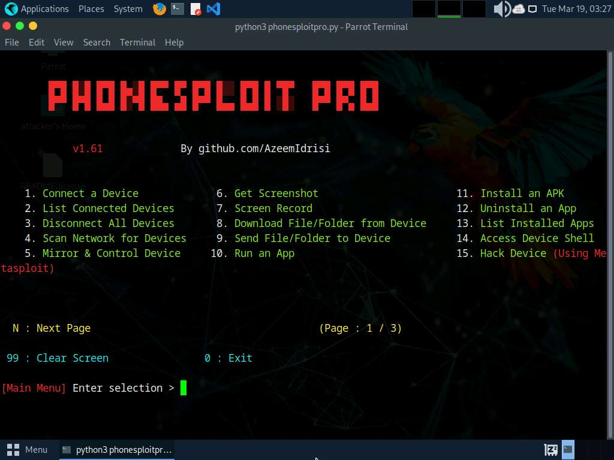Open the System menu
This screenshot has height=460, width=614.
click(x=128, y=8)
